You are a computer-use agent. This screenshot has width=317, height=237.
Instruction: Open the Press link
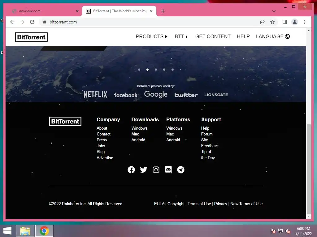(102, 140)
